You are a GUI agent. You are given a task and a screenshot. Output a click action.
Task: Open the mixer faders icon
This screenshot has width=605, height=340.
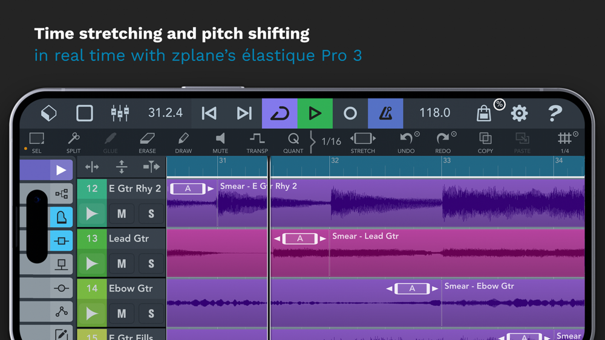click(120, 113)
